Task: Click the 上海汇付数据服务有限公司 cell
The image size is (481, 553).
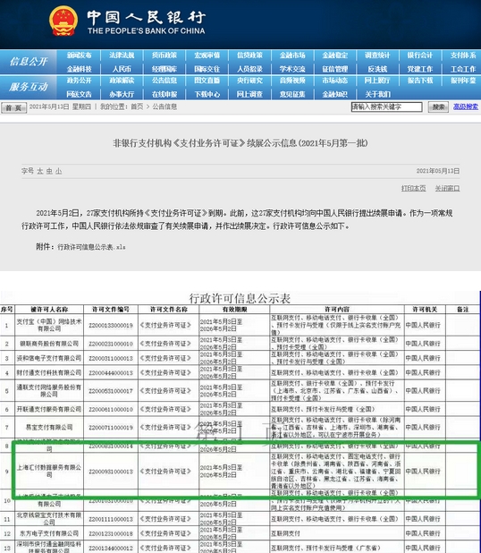Action: (49, 472)
